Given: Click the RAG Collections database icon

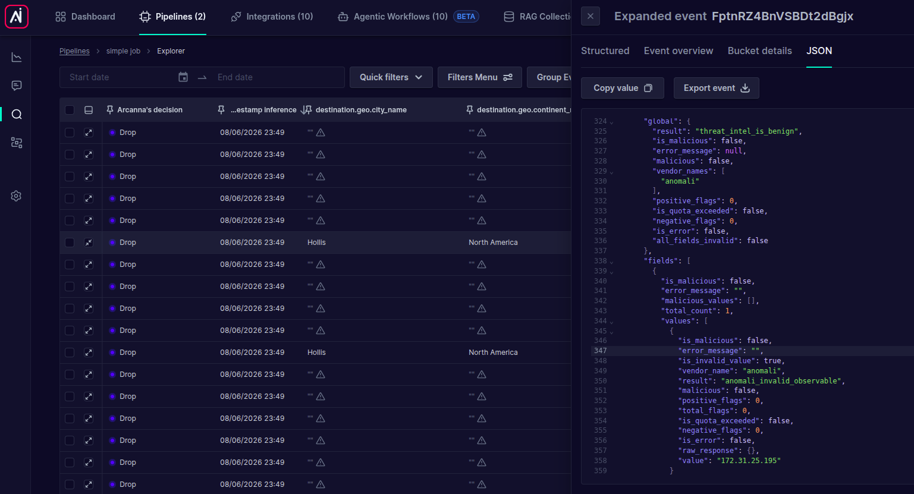Looking at the screenshot, I should 509,17.
